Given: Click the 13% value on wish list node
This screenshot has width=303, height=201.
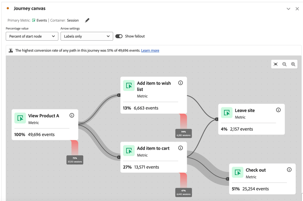Looking at the screenshot, I should tap(127, 108).
